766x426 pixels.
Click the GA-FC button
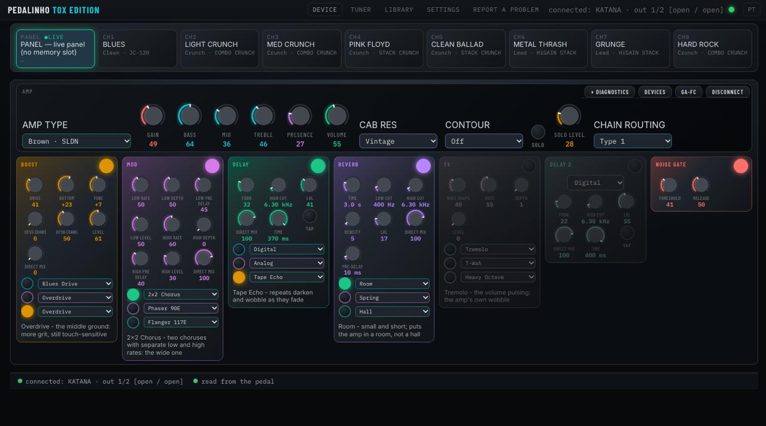[689, 92]
